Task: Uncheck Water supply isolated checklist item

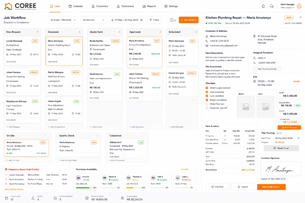Action: tap(207, 88)
